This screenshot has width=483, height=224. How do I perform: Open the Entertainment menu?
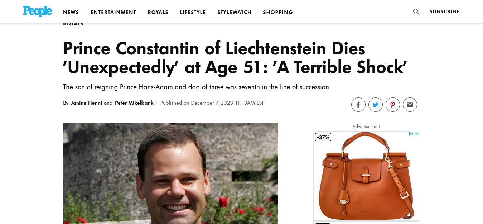click(x=113, y=12)
